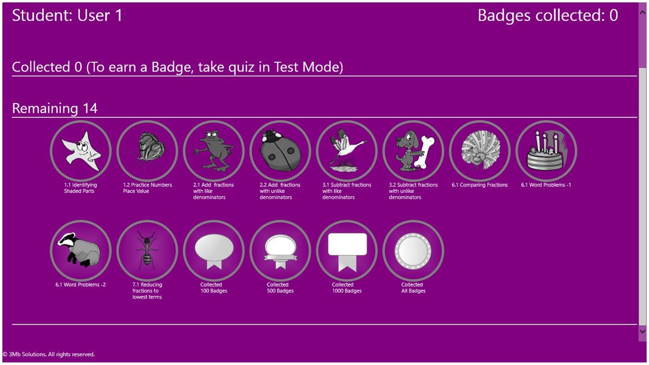
Task: Click the Badges collected: 0 counter
Action: click(x=547, y=16)
